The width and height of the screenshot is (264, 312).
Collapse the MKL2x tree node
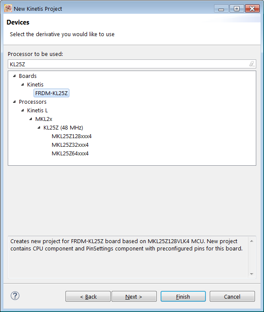click(x=31, y=119)
